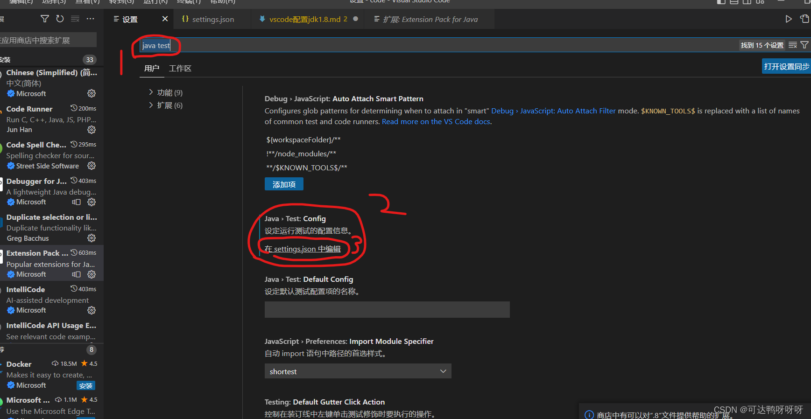Viewport: 811px width, 419px height.
Task: Clear the settings search input
Action: coord(793,45)
